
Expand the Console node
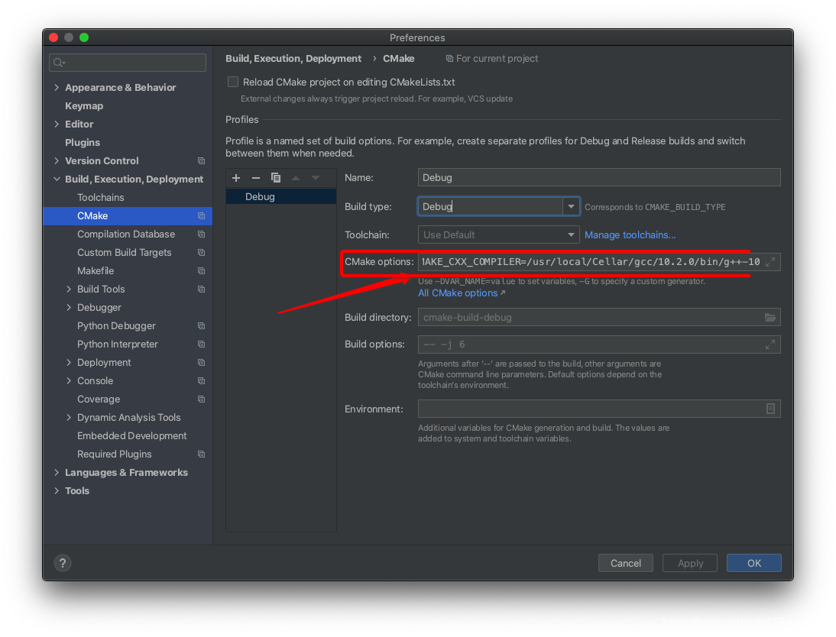pyautogui.click(x=69, y=380)
